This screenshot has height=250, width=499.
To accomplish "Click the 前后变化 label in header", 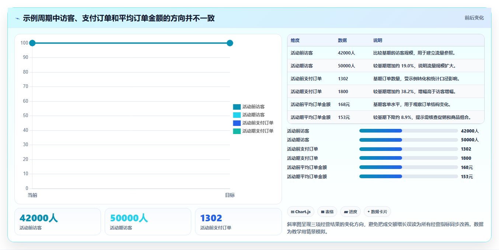I will pyautogui.click(x=474, y=18).
